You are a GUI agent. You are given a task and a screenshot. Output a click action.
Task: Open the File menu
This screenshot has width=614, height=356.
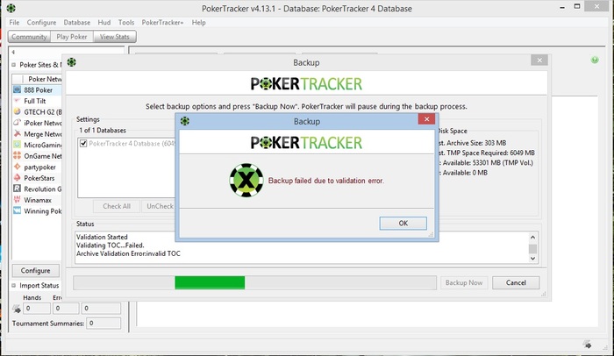pos(14,22)
